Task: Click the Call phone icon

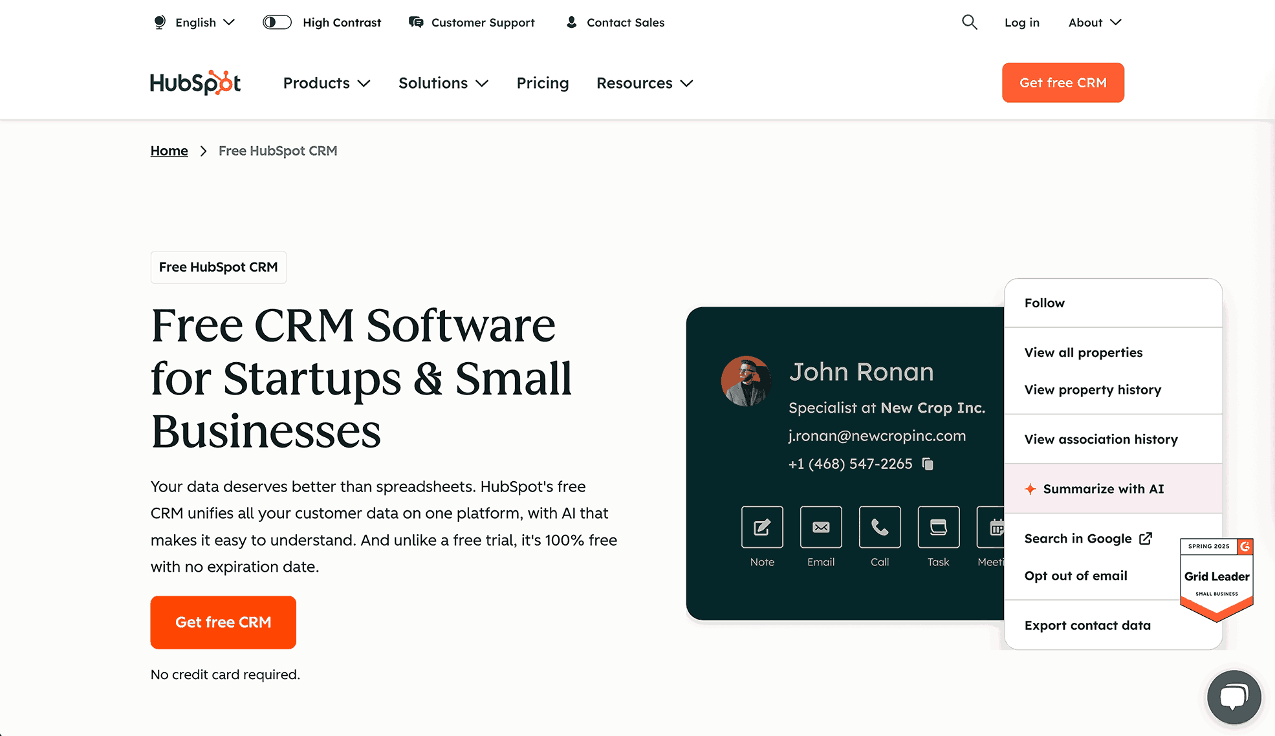Action: 880,527
